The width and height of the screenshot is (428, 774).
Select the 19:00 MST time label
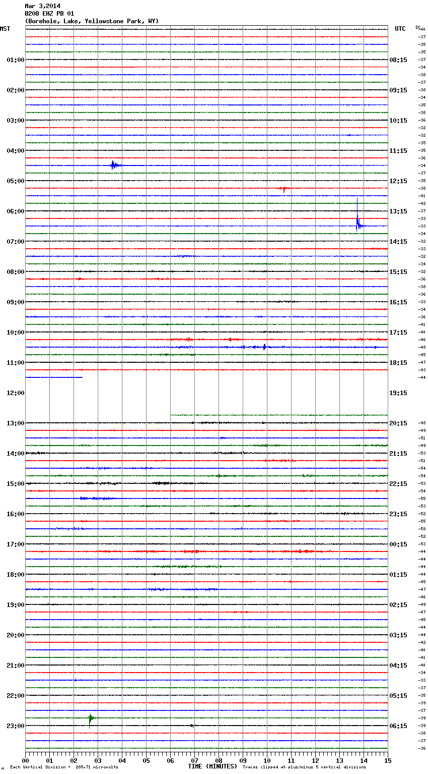16,605
